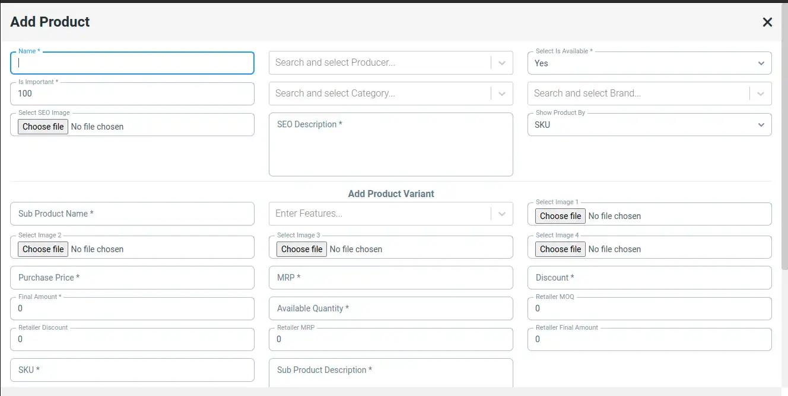788x396 pixels.
Task: Focus the Discount input field
Action: [649, 278]
